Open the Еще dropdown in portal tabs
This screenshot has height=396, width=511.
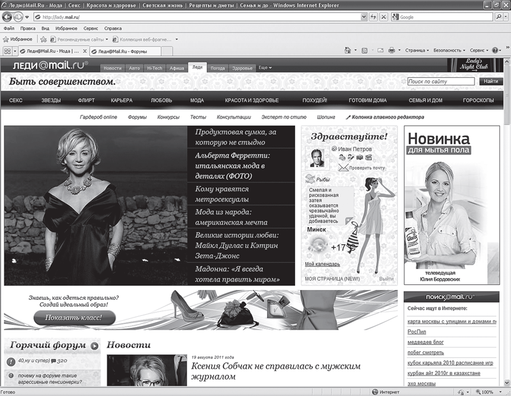265,68
